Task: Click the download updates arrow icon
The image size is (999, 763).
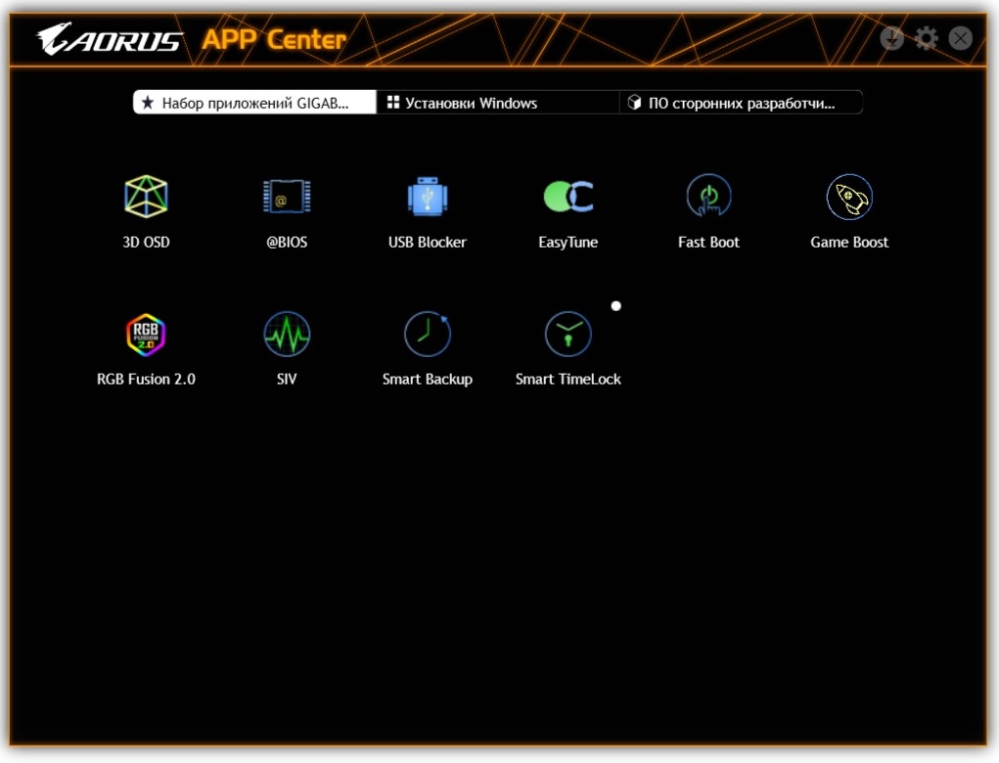Action: click(x=892, y=38)
